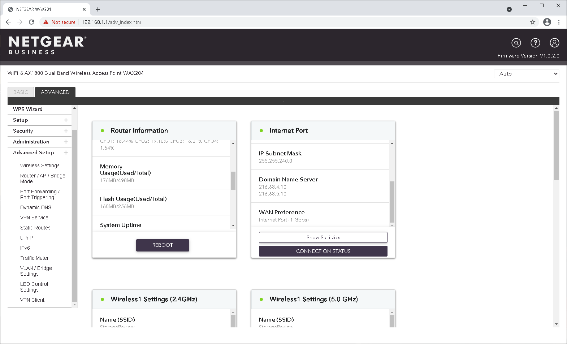Open VPN Service page

[x=34, y=218]
